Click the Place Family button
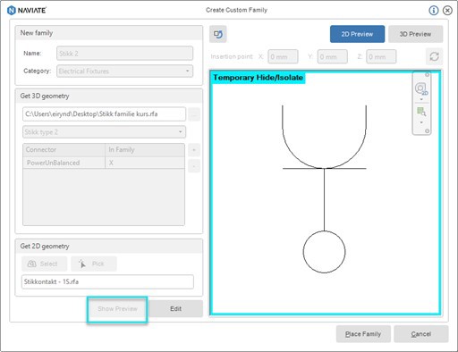Viewport: 458px width, 352px height. tap(363, 334)
